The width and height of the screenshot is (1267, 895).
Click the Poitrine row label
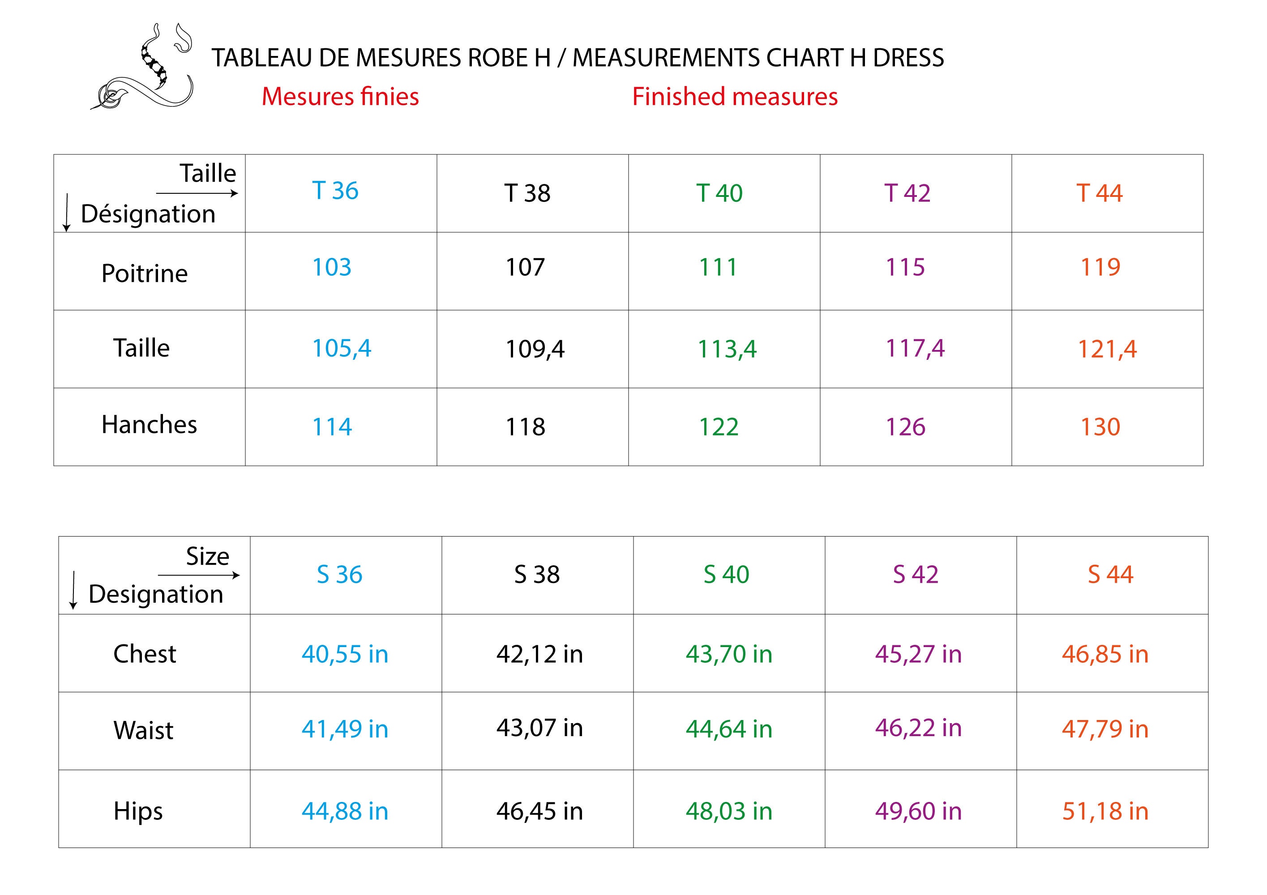(145, 273)
